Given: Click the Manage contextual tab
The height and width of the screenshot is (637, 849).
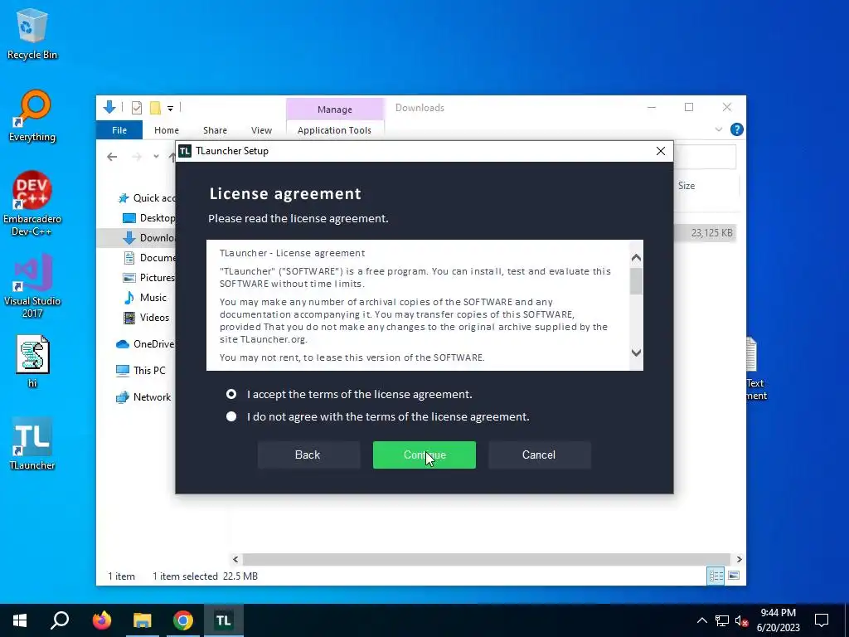Looking at the screenshot, I should (x=335, y=109).
